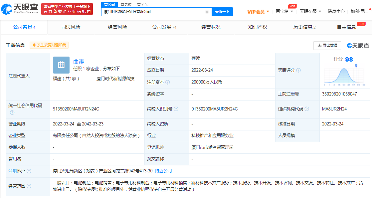
Task: Click the 福建（共1家） region text
Action: pos(66,79)
